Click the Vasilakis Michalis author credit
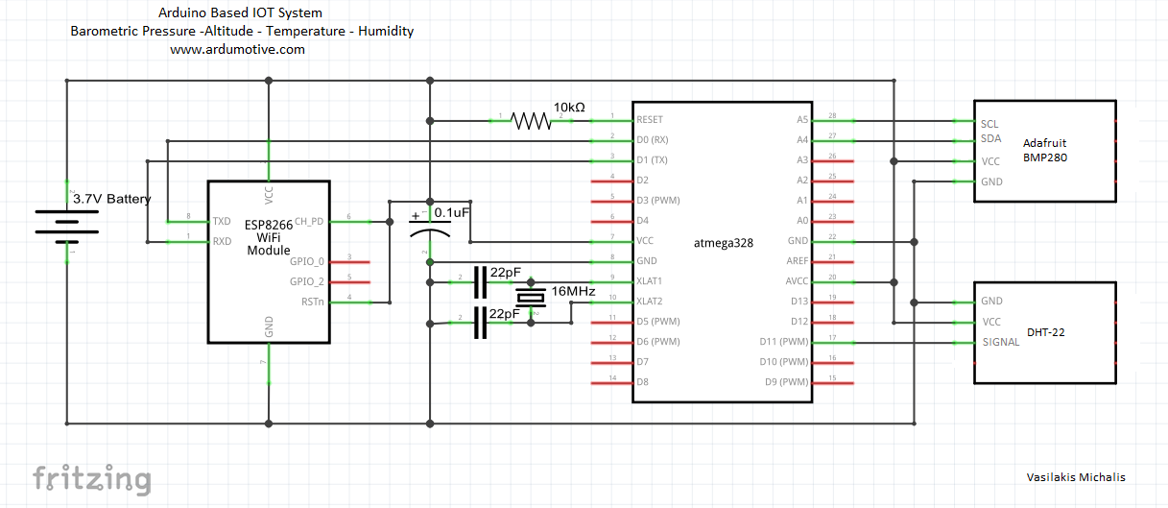This screenshot has height=508, width=1168. (x=1076, y=477)
